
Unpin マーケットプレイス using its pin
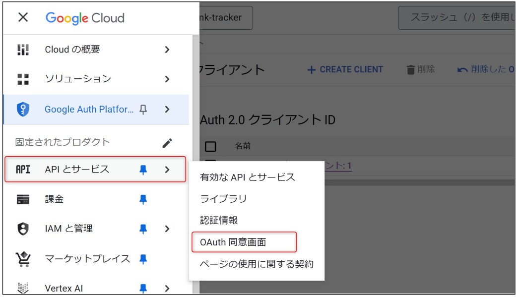coord(143,259)
